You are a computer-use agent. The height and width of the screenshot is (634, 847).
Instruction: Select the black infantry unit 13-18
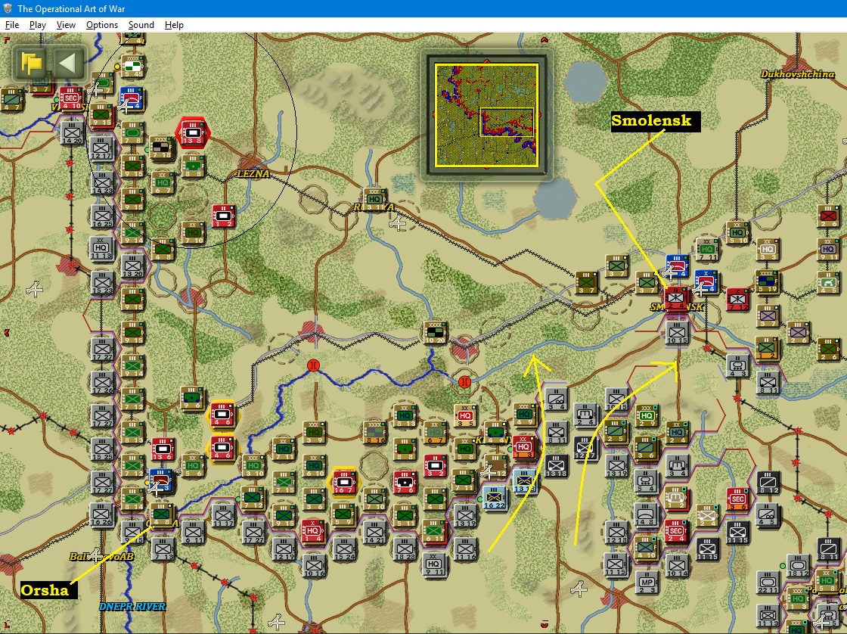pyautogui.click(x=556, y=465)
